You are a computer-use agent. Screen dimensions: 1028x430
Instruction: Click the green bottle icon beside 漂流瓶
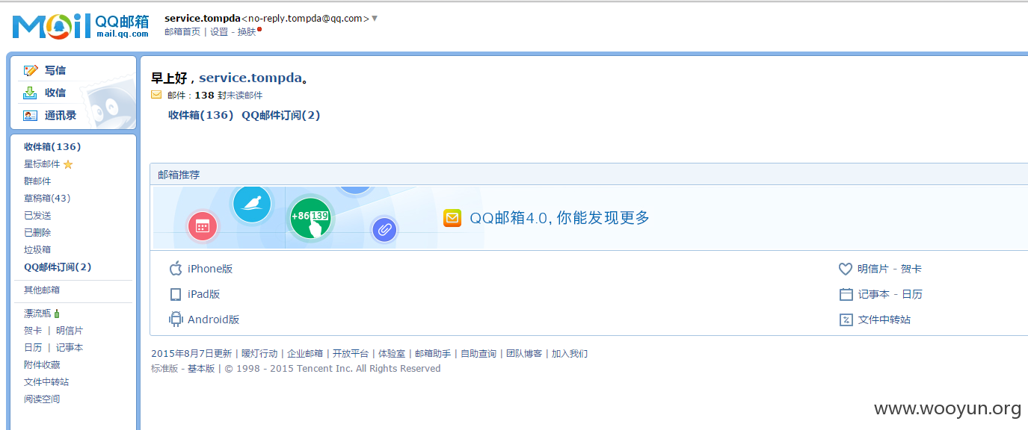(57, 314)
